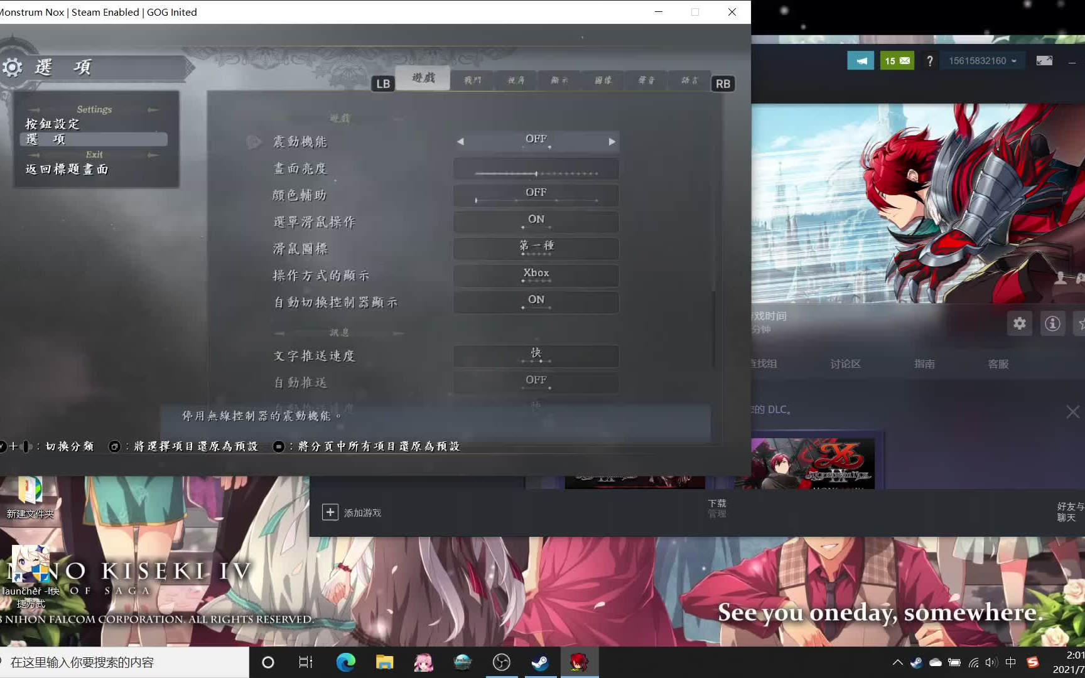1085x678 pixels.
Task: Open 新建文件夹 desktop folder icon
Action: pyautogui.click(x=30, y=498)
